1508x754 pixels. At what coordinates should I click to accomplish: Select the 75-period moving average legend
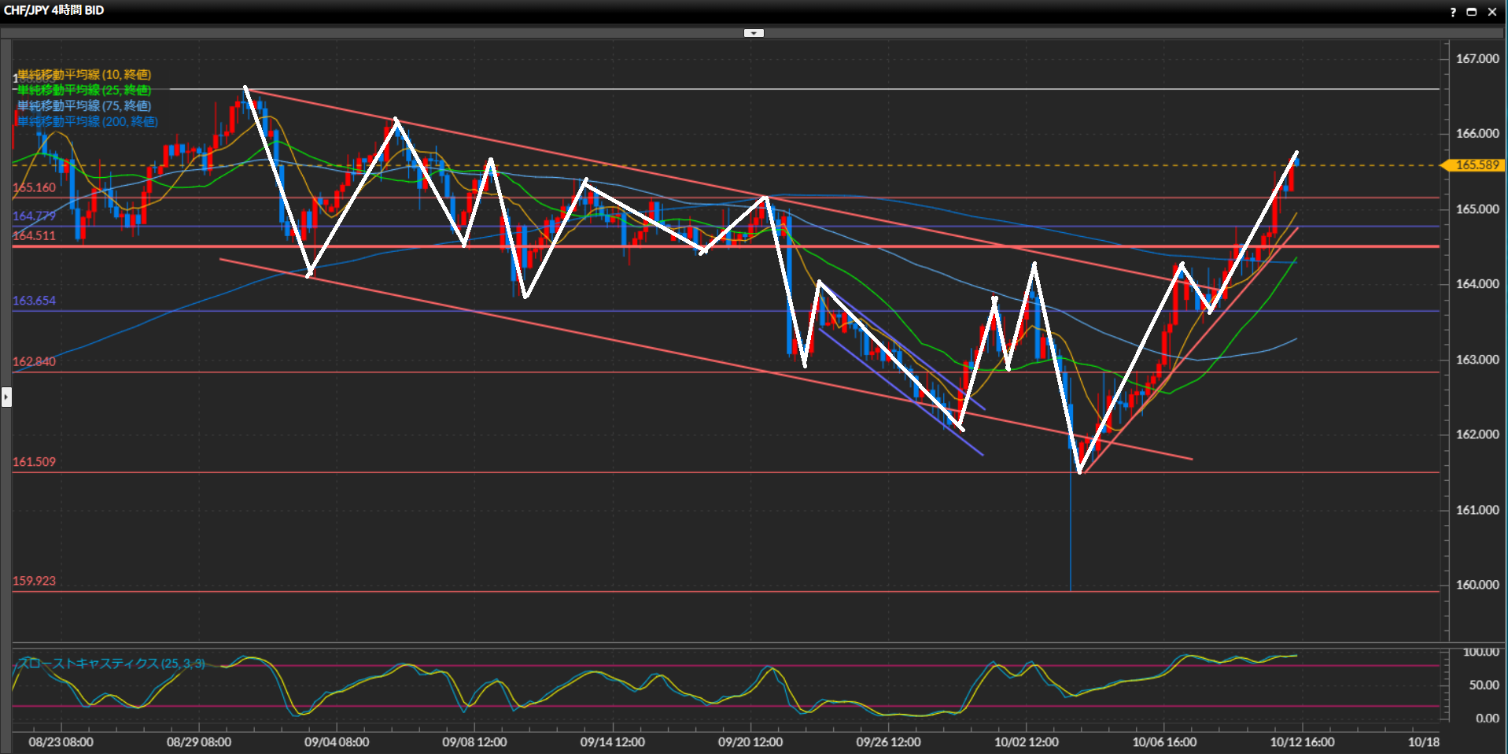(x=84, y=106)
